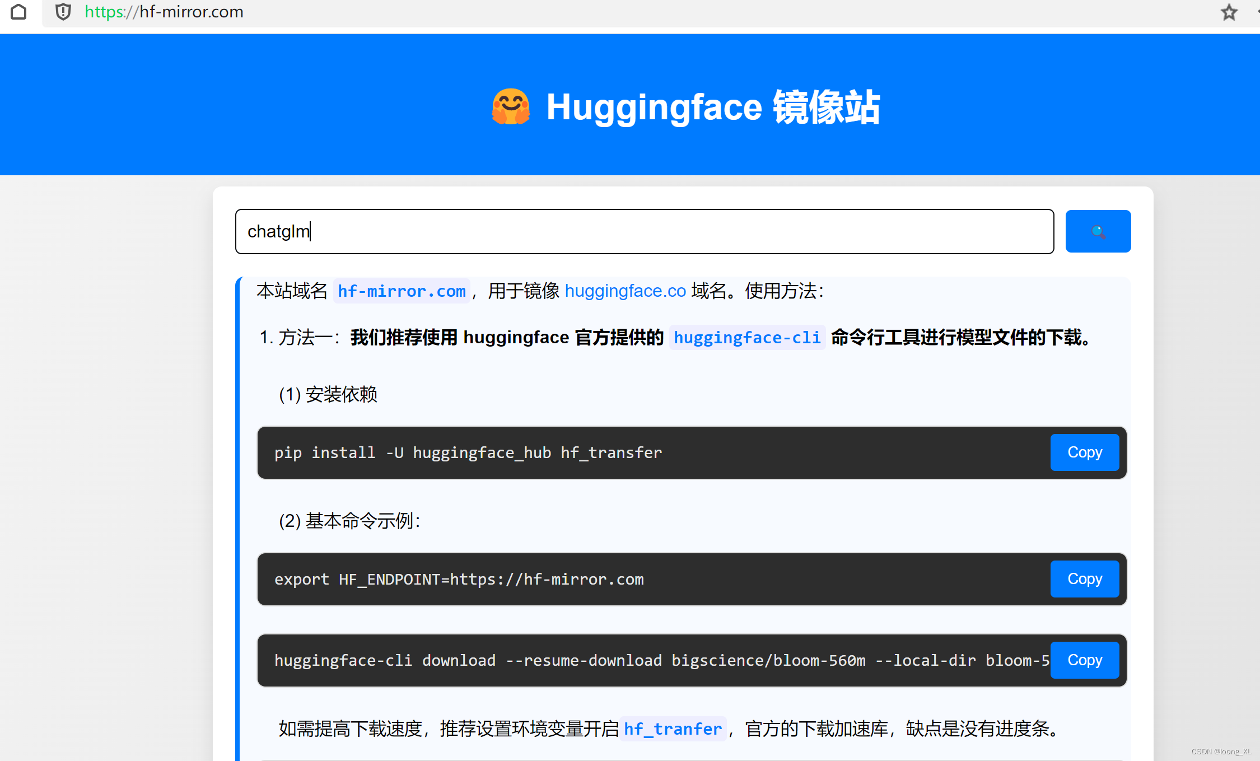Click the highlighted hf_tranfer label
1260x761 pixels.
[x=673, y=729]
